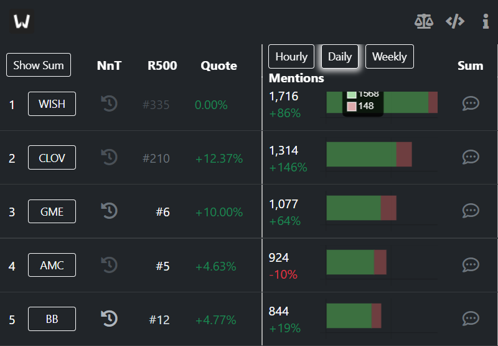Viewport: 498px width, 346px height.
Task: Open AMC comments bubble icon
Action: (471, 264)
